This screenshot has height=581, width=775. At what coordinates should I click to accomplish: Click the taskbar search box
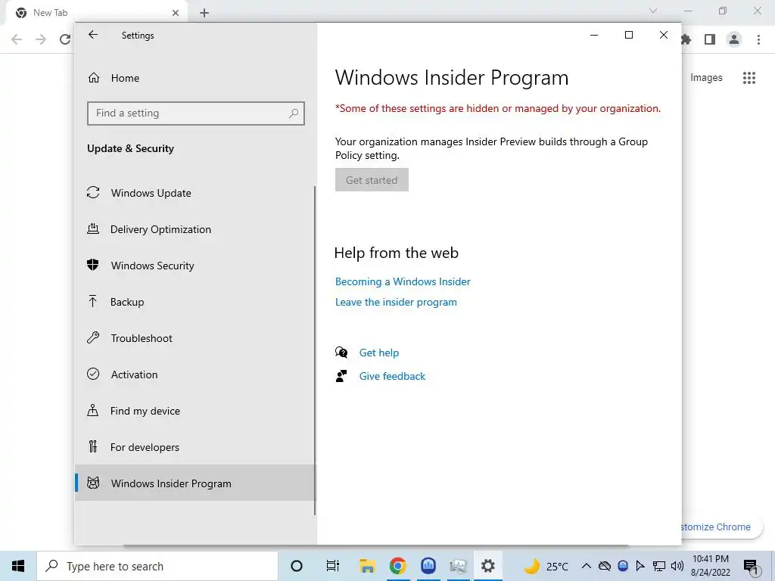[x=157, y=566]
